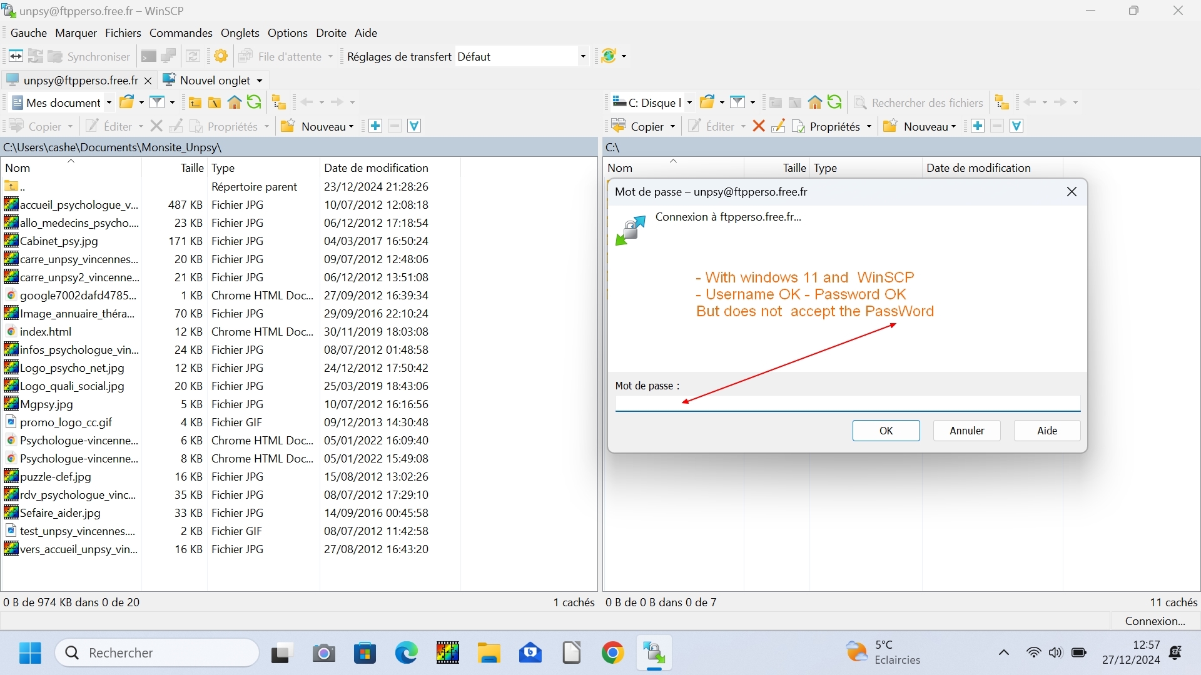Open the parent directory icon in local panel
Viewport: 1201px width, 675px height.
coord(196,102)
